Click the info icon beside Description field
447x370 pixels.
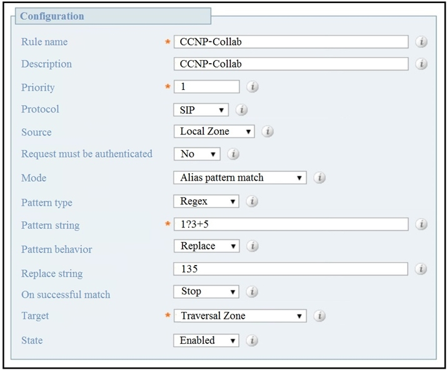point(421,64)
